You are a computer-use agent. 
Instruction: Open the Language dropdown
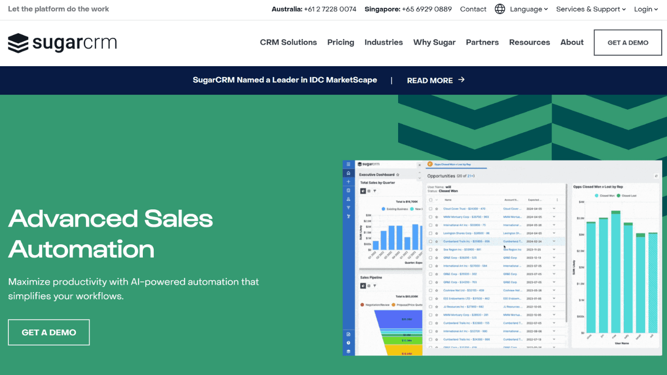(x=529, y=9)
